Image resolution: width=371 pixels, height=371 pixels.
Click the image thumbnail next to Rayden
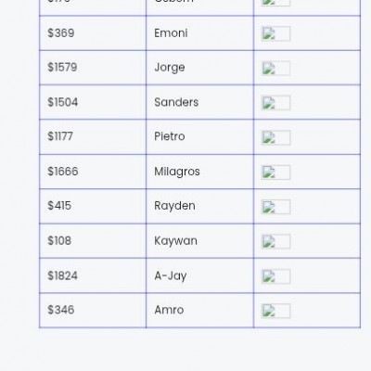click(x=275, y=207)
